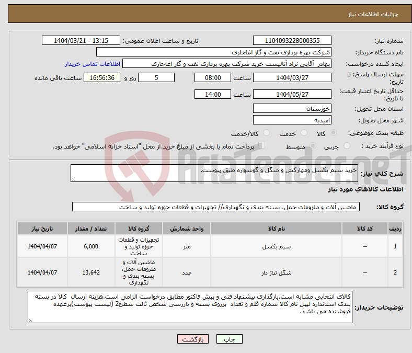
Task: Select the متوسط purchase type radio
Action: coord(313,145)
